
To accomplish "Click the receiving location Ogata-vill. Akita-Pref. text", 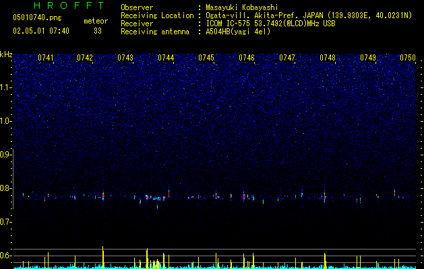I will (x=309, y=15).
